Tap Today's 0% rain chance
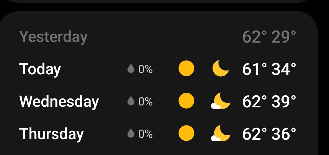This screenshot has width=329, height=155. [x=145, y=69]
